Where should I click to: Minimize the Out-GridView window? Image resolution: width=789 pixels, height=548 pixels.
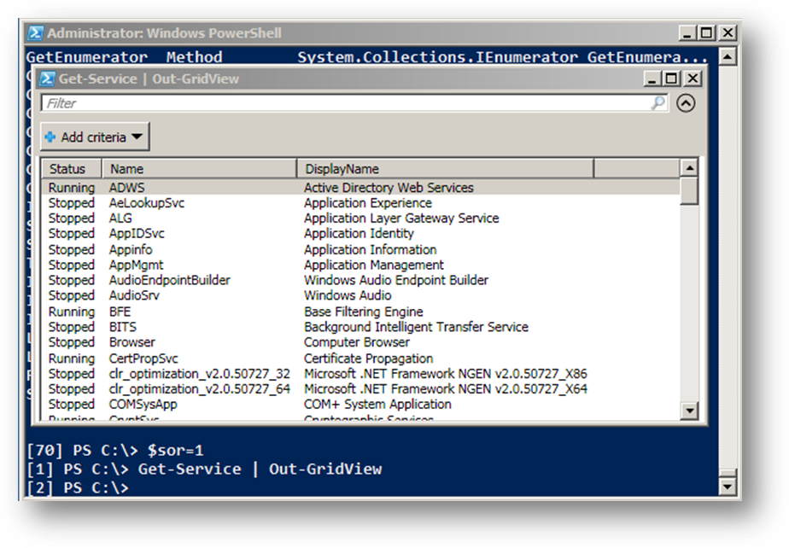point(652,79)
